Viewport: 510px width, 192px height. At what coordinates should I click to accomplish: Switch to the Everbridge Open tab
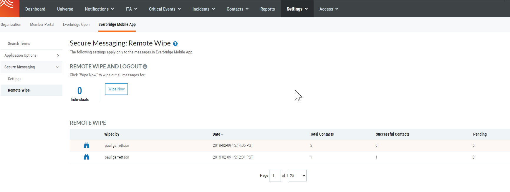tap(76, 25)
